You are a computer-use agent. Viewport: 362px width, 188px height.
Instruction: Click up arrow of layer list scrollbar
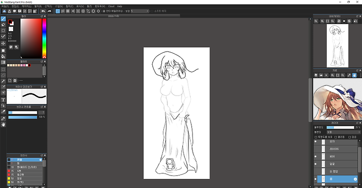pyautogui.click(x=359, y=141)
